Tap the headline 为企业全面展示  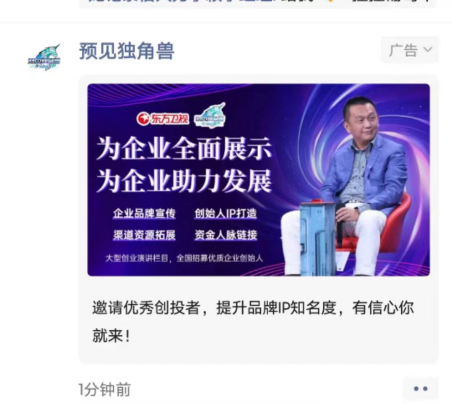pos(184,149)
